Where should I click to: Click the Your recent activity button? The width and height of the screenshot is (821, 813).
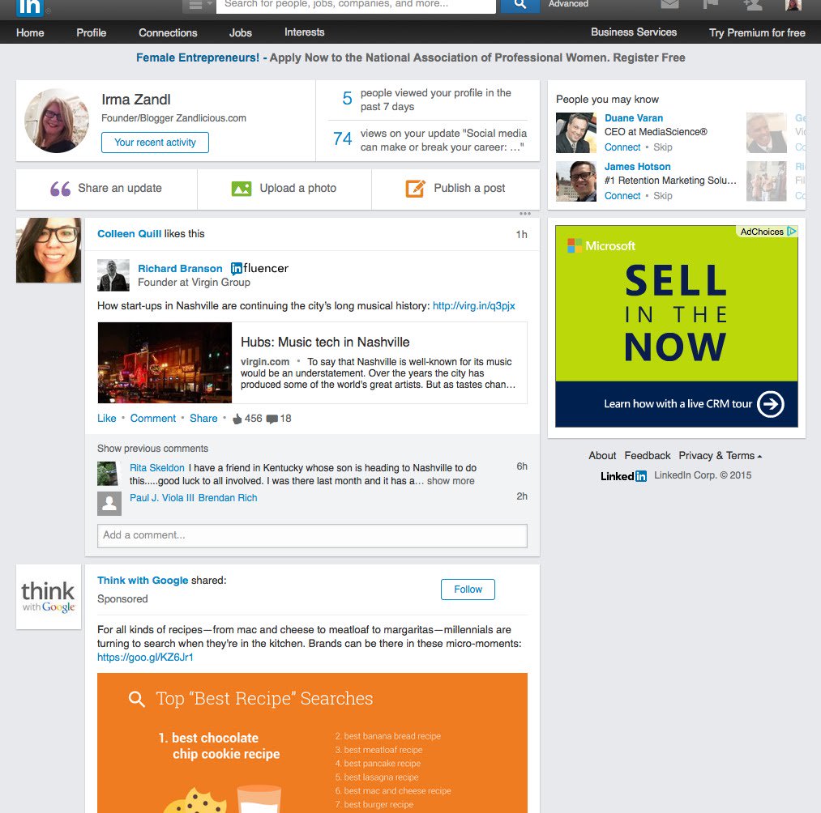(x=155, y=143)
